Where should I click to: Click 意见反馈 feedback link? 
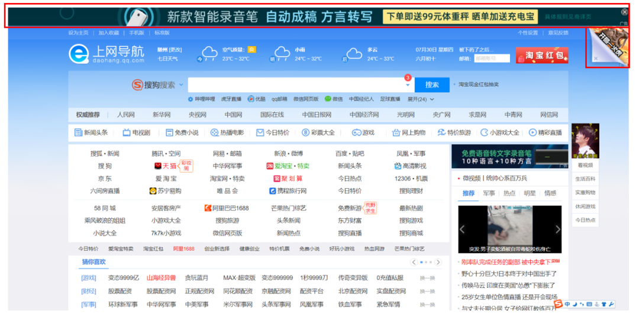click(x=558, y=33)
